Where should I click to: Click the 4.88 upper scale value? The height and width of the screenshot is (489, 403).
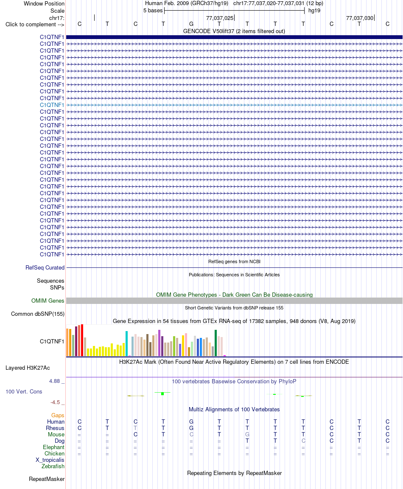pyautogui.click(x=55, y=381)
